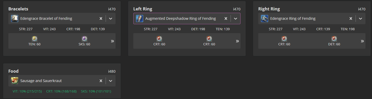
Task: Open the Left Ring item dropdown
Action: coord(236,18)
